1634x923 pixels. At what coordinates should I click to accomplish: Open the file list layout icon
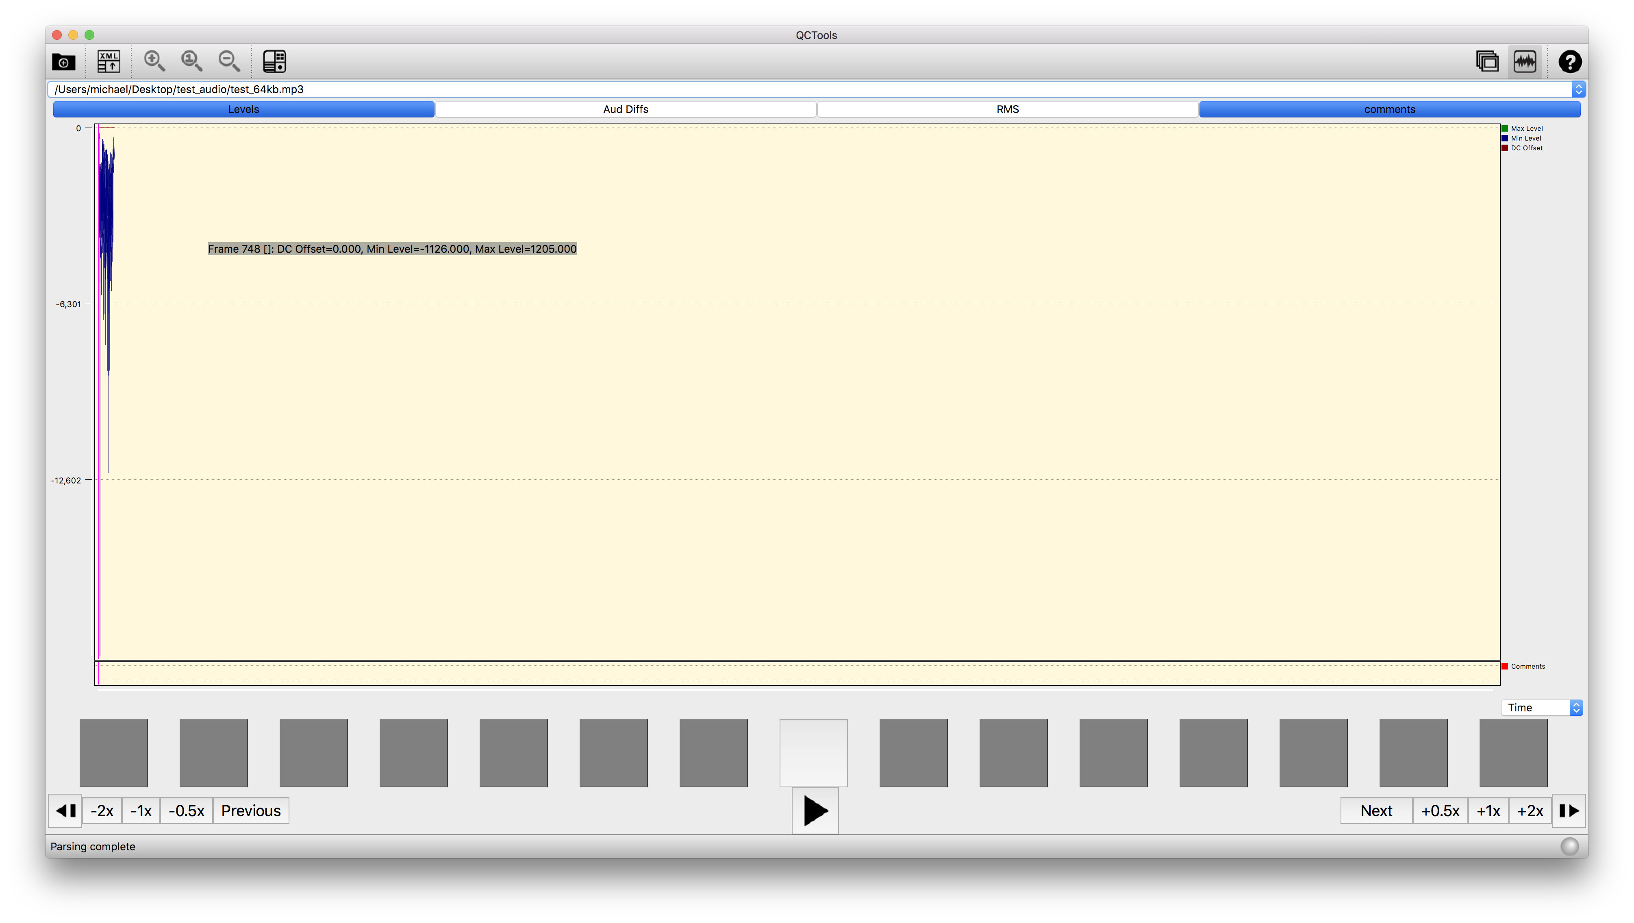click(x=275, y=61)
